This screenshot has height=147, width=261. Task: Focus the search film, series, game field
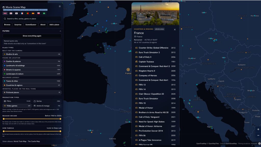[32, 19]
